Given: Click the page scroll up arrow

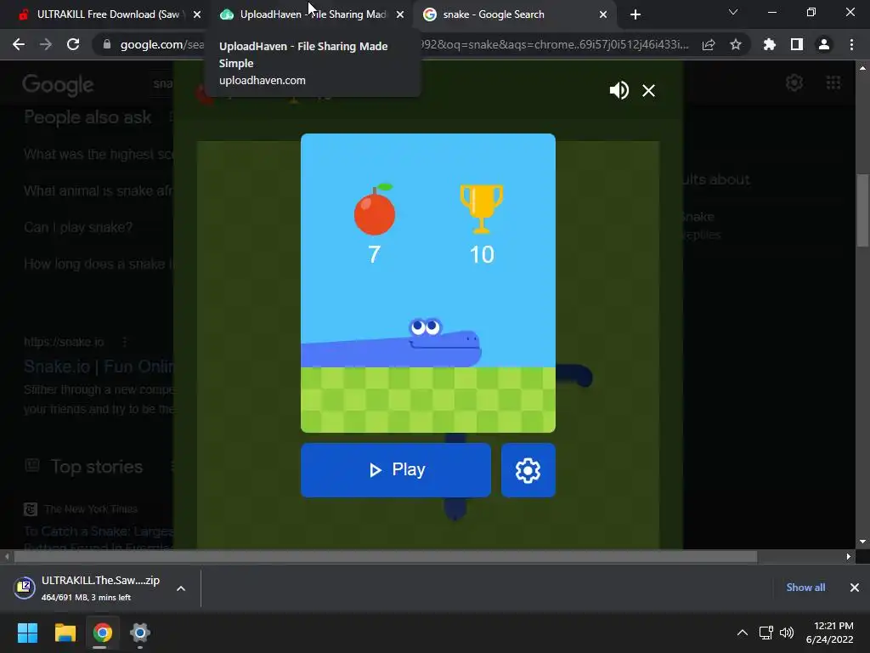Looking at the screenshot, I should coord(862,68).
